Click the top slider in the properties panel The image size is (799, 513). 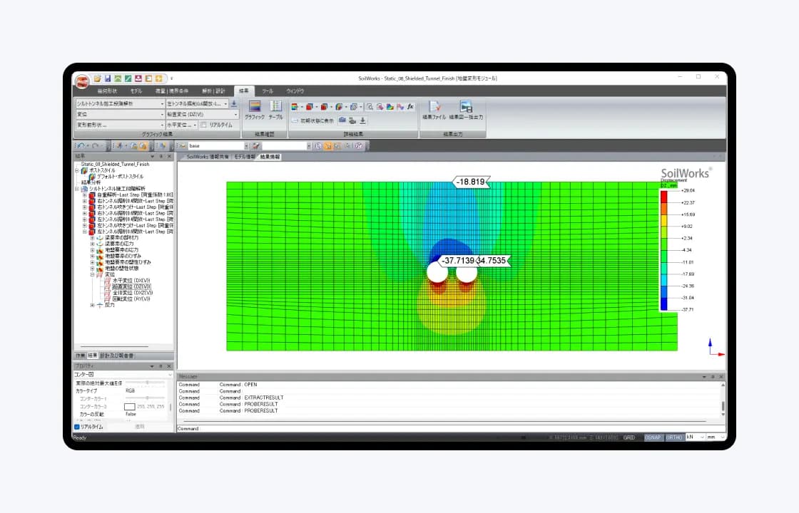tap(146, 383)
